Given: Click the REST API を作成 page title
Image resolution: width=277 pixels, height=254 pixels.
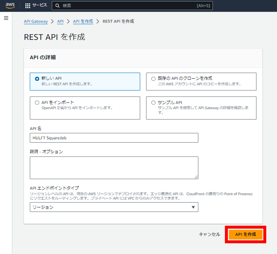Looking at the screenshot, I should pyautogui.click(x=54, y=37).
